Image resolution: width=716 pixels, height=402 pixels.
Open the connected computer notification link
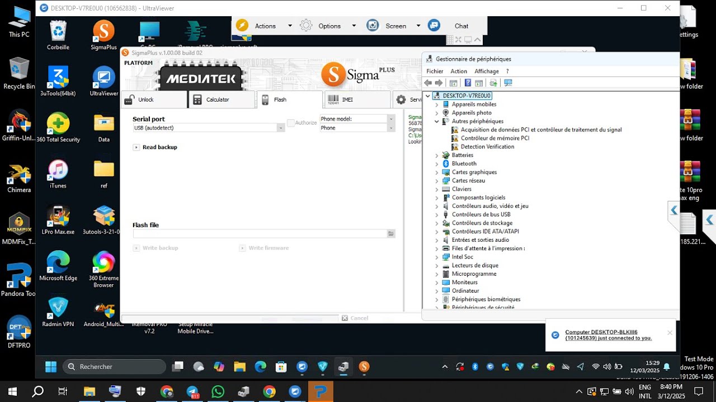coord(608,335)
